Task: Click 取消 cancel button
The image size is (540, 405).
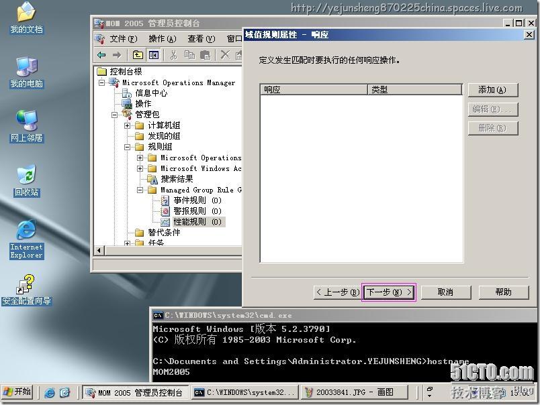Action: click(446, 292)
